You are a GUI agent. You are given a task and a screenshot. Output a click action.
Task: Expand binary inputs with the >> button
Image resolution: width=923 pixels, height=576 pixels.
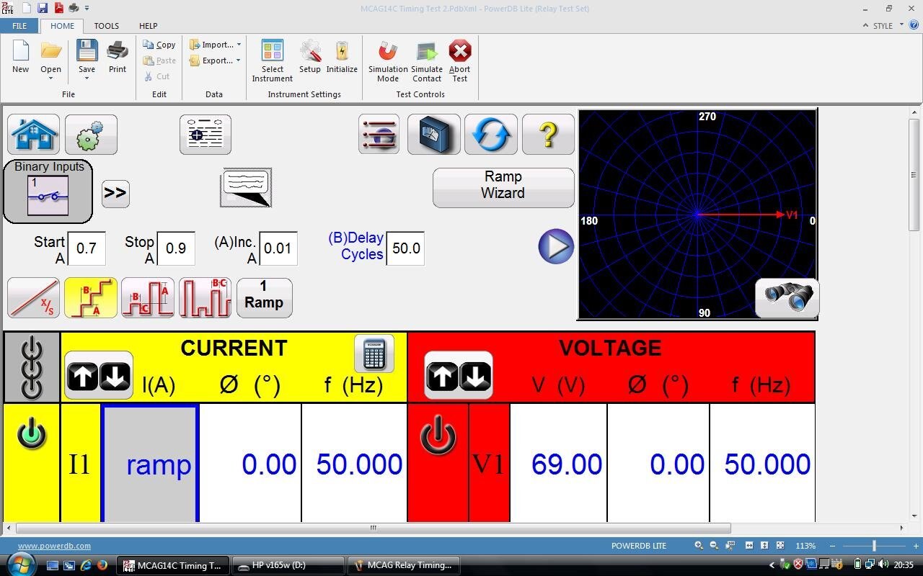(115, 194)
